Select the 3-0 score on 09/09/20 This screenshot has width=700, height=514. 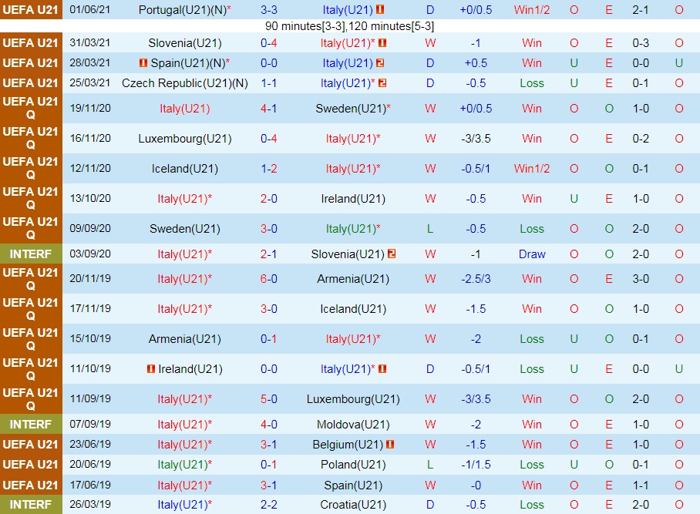[269, 228]
